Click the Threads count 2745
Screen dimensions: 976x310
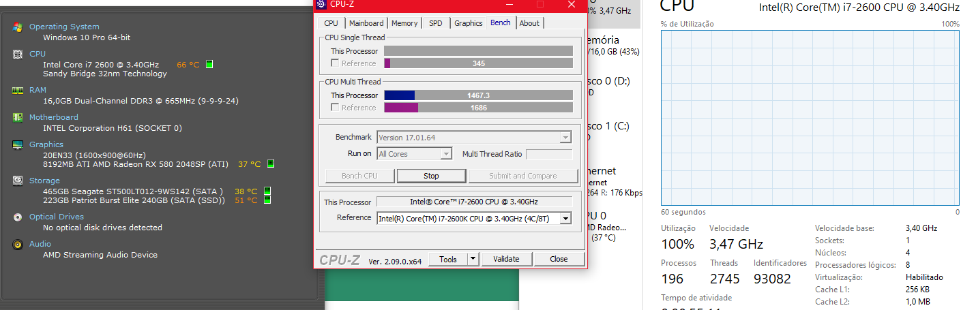click(x=724, y=278)
